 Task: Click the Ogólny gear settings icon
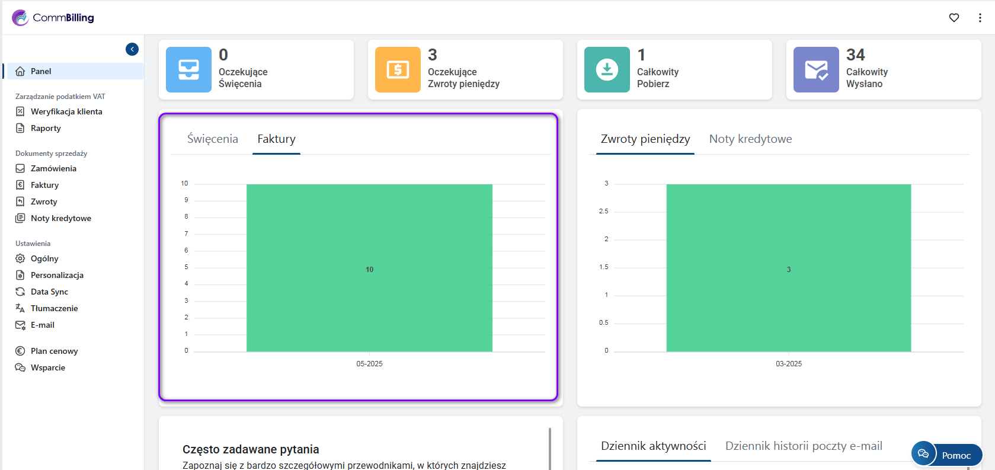coord(20,258)
